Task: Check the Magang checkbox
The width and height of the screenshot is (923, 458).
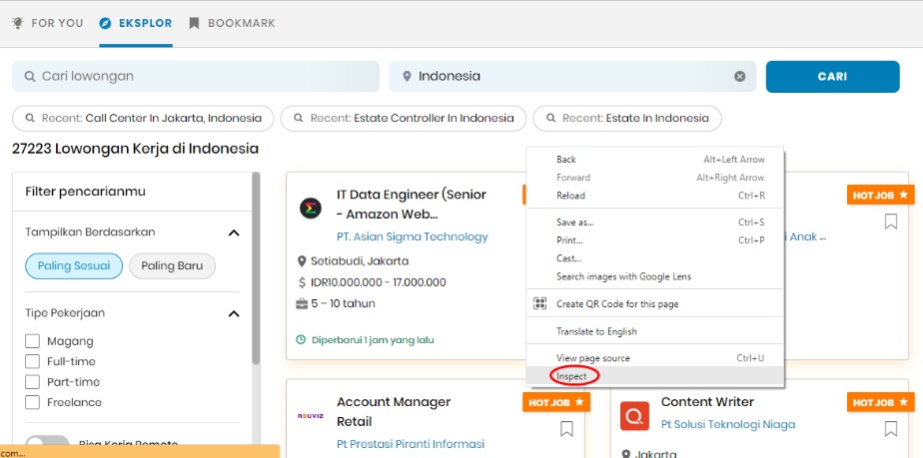Action: (x=33, y=341)
